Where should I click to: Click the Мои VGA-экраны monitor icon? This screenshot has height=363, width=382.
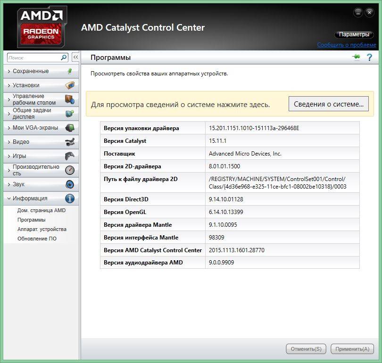click(x=70, y=128)
